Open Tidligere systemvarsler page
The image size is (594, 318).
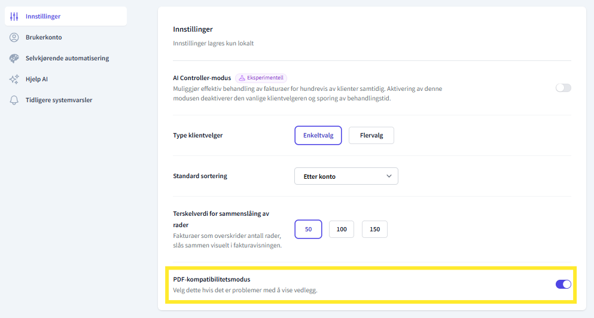click(59, 100)
